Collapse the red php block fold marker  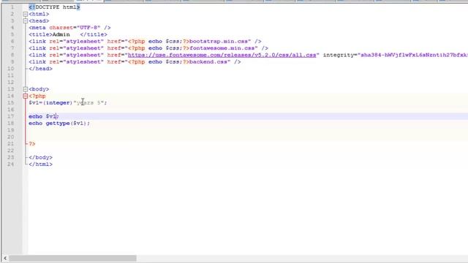26,96
